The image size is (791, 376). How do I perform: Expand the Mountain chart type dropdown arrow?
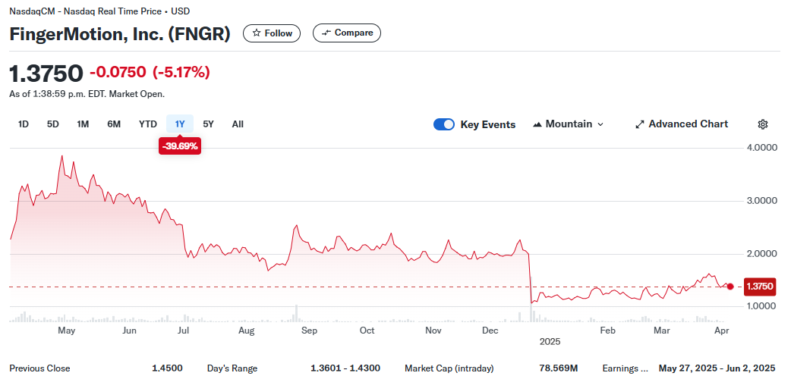(x=600, y=124)
